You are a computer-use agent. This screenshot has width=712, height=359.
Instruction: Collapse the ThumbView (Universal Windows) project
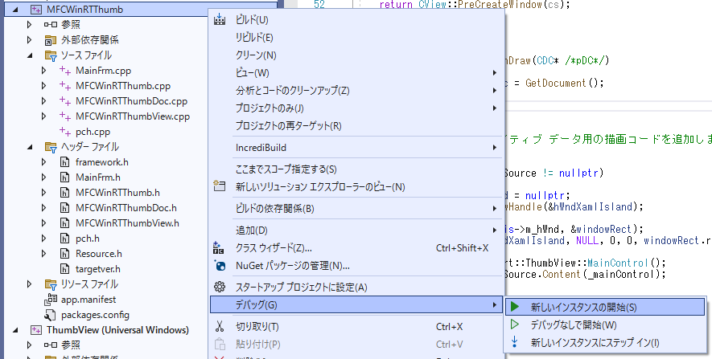coord(15,330)
